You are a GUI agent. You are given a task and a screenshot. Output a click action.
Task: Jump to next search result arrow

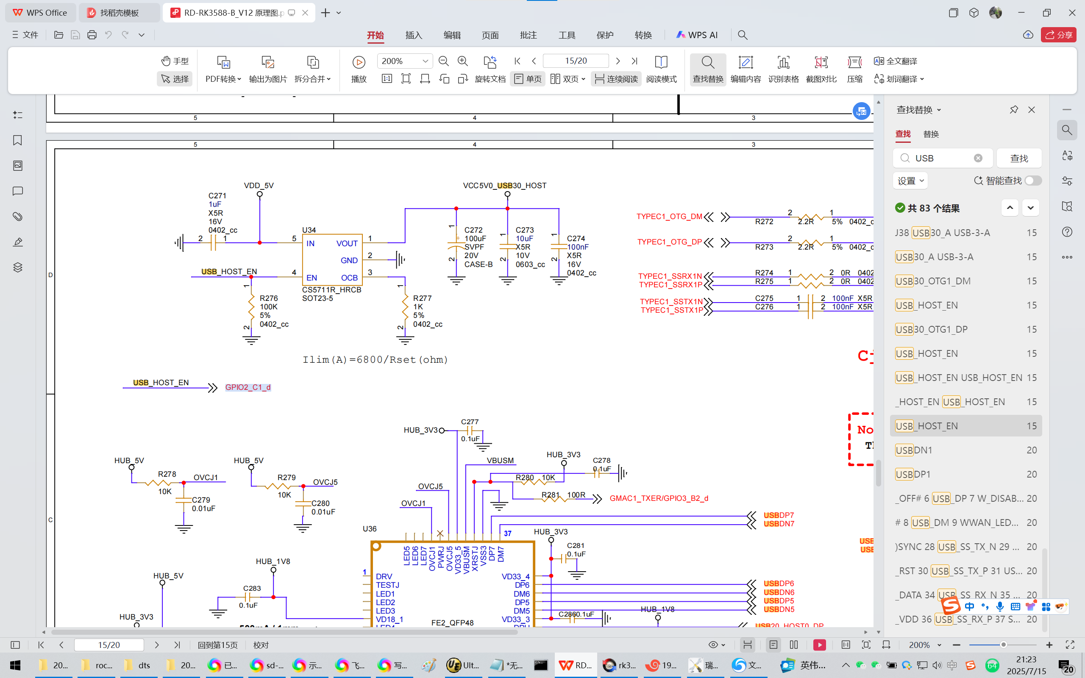click(x=1030, y=208)
